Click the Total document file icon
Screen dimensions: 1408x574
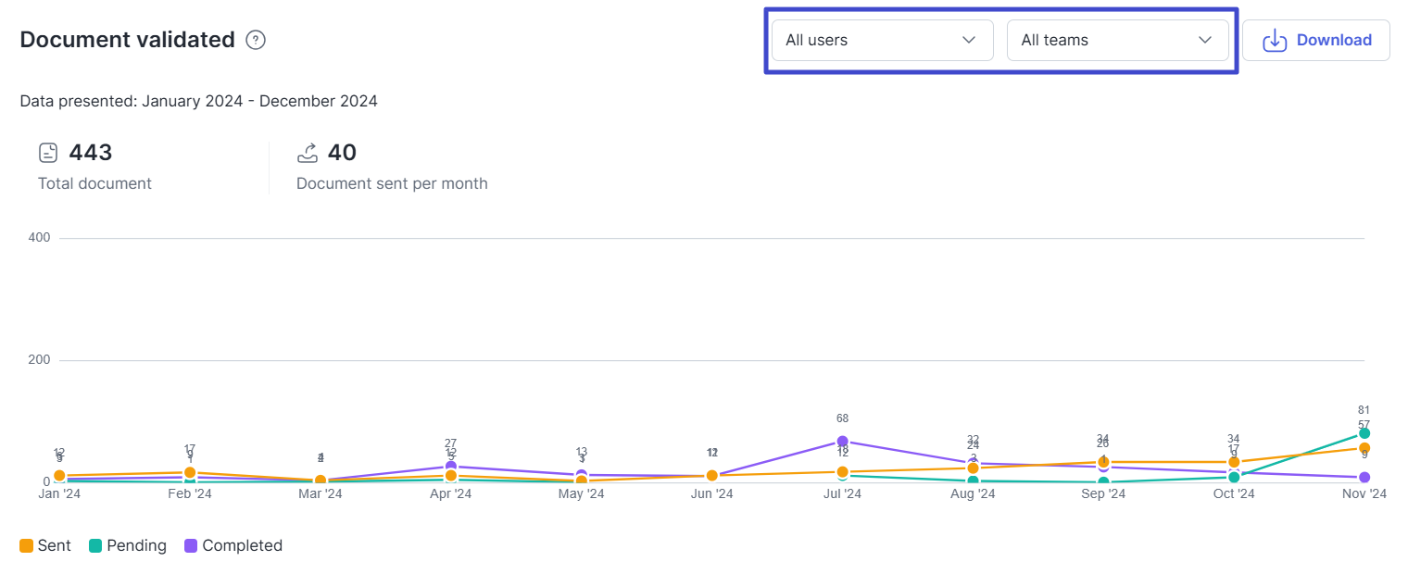(x=48, y=153)
